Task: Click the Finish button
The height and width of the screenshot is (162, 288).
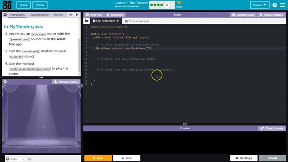Action: (272, 158)
